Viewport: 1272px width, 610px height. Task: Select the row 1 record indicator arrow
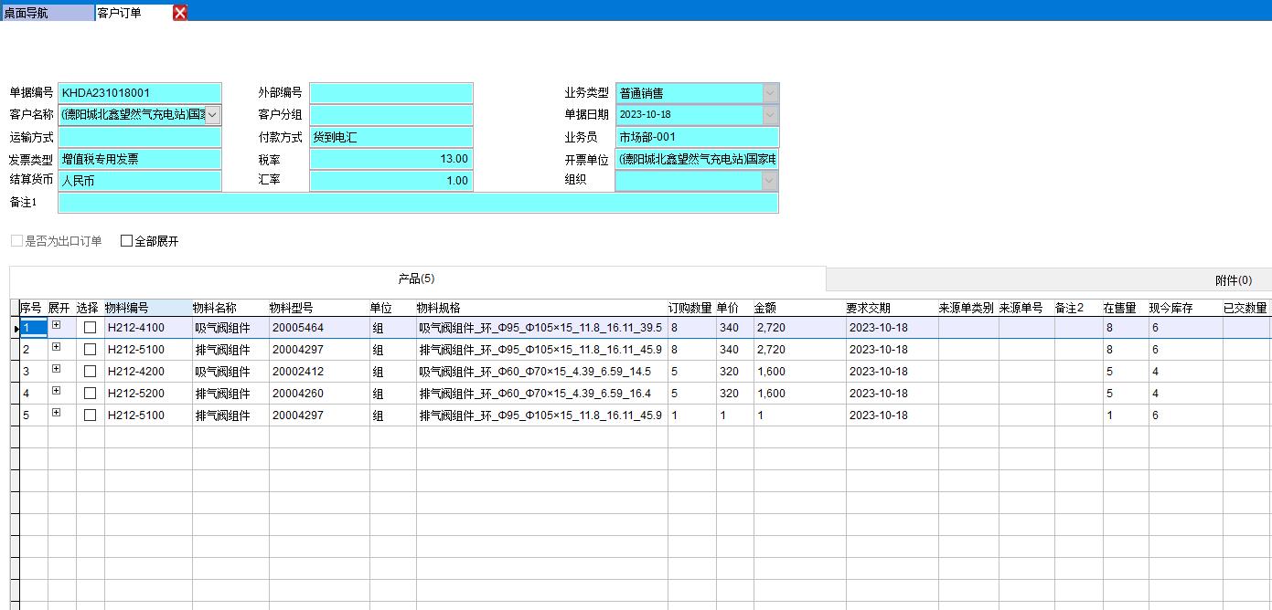click(x=15, y=328)
